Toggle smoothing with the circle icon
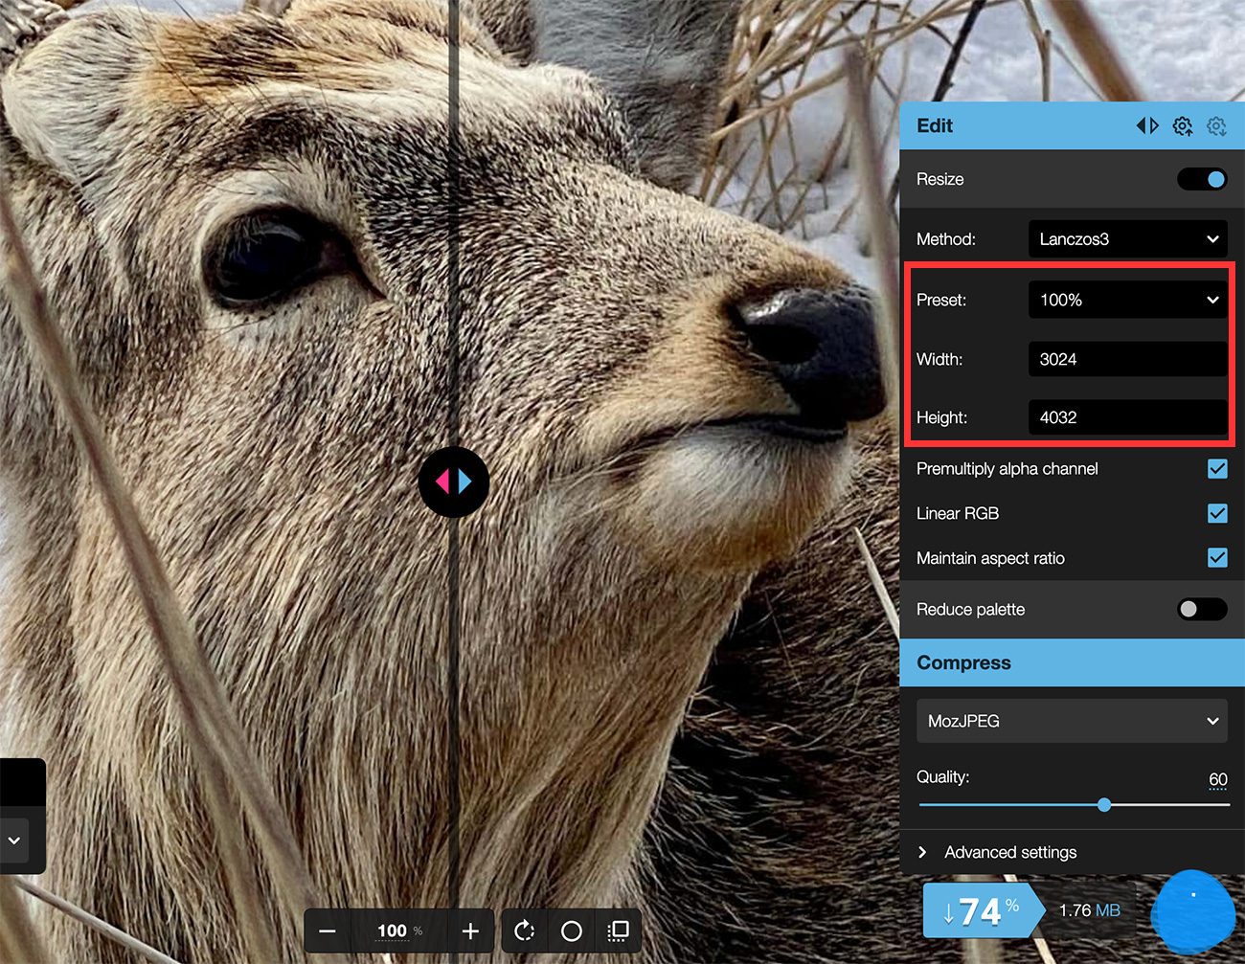The width and height of the screenshot is (1245, 964). tap(572, 930)
